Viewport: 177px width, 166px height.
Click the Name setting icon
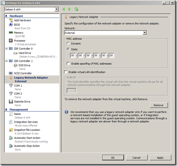coord(11,114)
